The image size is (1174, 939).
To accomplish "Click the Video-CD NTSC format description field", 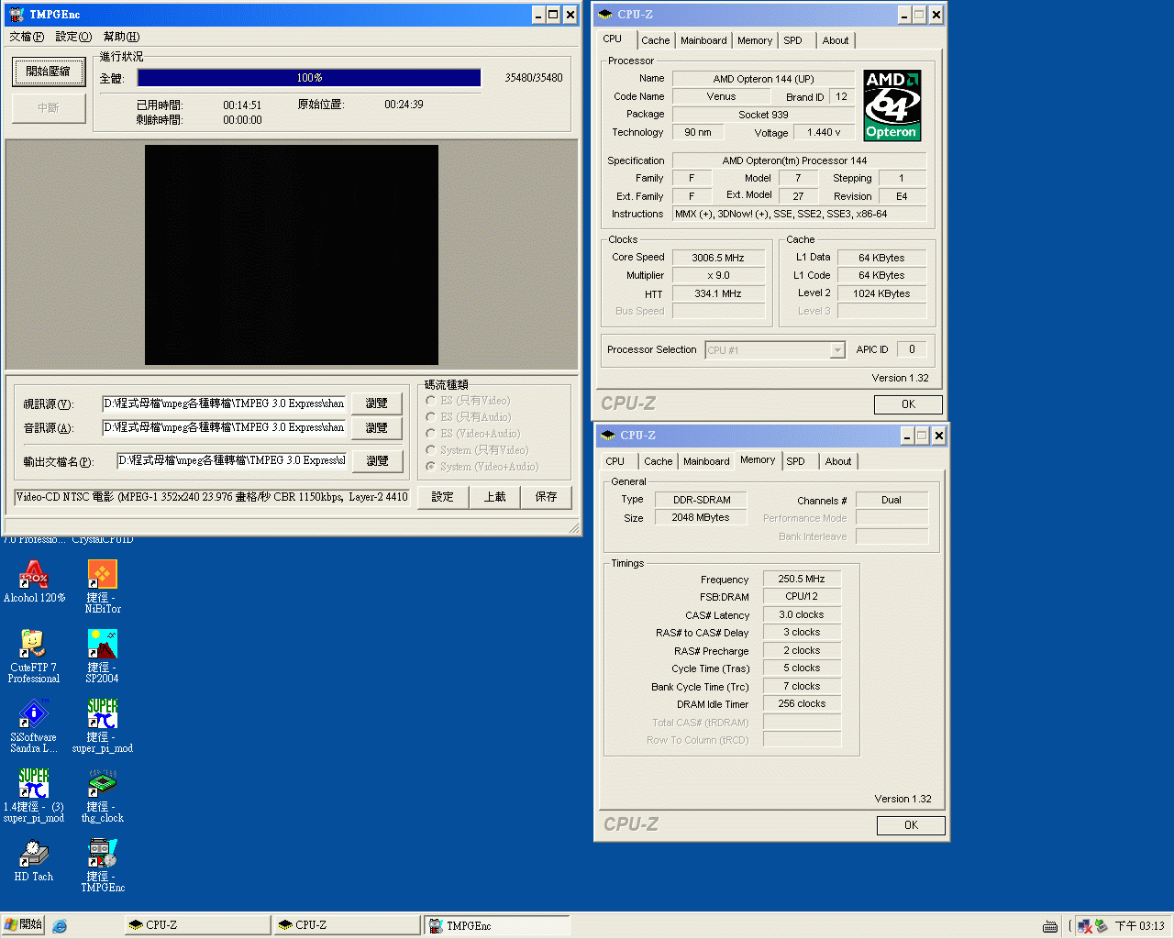I will tap(212, 497).
